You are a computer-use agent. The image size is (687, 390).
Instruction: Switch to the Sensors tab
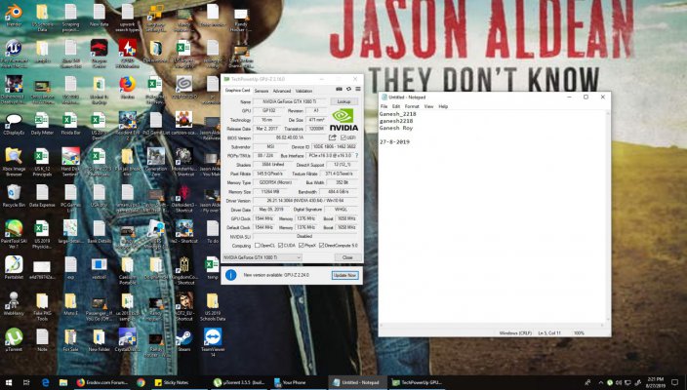pyautogui.click(x=262, y=91)
